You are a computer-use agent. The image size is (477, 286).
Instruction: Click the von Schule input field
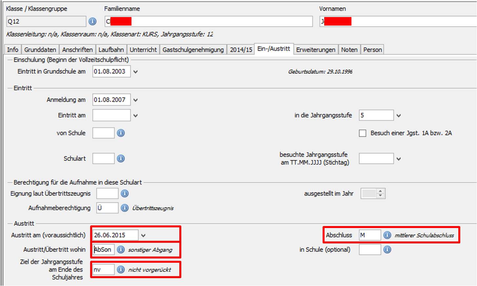(104, 133)
